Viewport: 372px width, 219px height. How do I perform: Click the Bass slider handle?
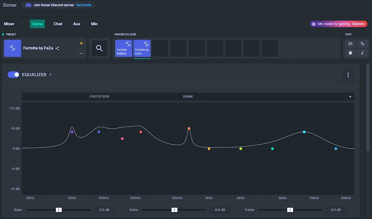tap(59, 210)
